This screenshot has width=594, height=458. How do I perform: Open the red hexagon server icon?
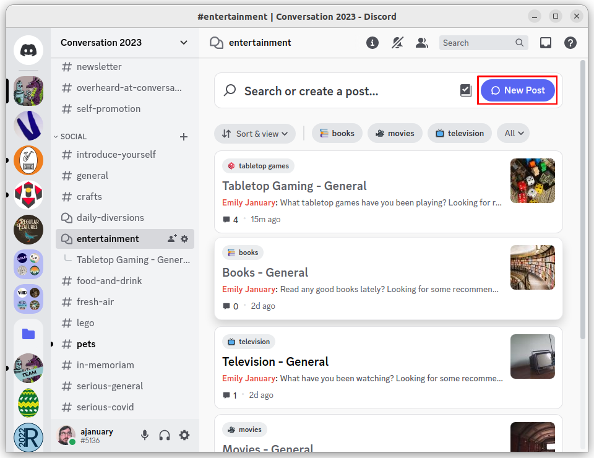pyautogui.click(x=28, y=195)
